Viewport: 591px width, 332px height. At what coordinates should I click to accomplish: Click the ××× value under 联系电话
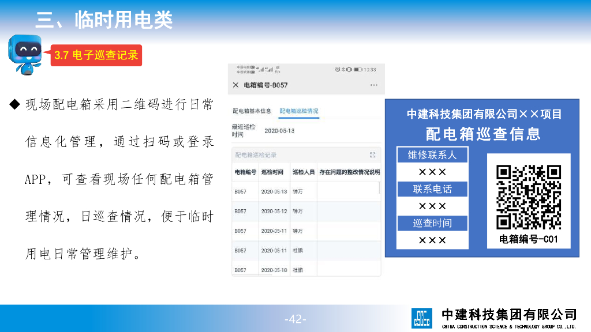click(432, 206)
